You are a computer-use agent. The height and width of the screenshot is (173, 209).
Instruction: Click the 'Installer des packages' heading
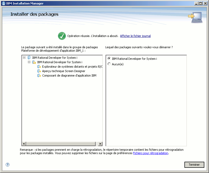tap(34, 14)
